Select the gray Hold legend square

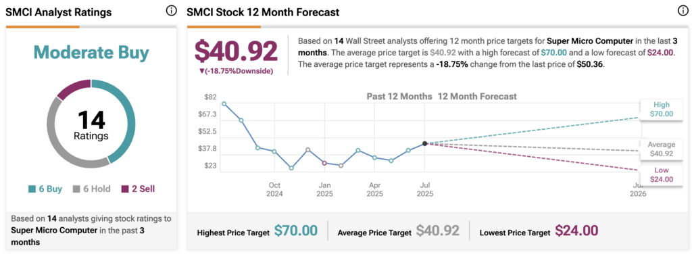coord(76,189)
